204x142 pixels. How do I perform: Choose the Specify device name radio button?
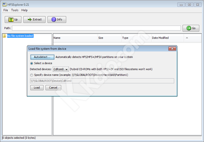32,75
